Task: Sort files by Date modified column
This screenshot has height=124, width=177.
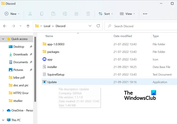Action: (123, 36)
